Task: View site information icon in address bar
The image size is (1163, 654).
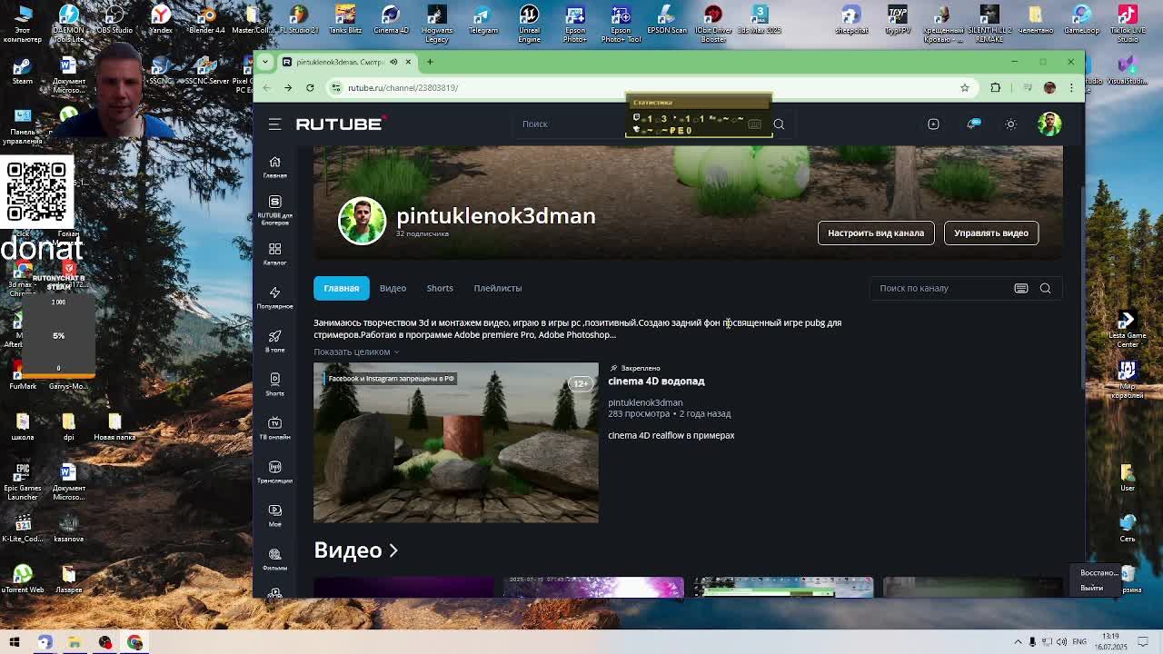Action: (336, 87)
